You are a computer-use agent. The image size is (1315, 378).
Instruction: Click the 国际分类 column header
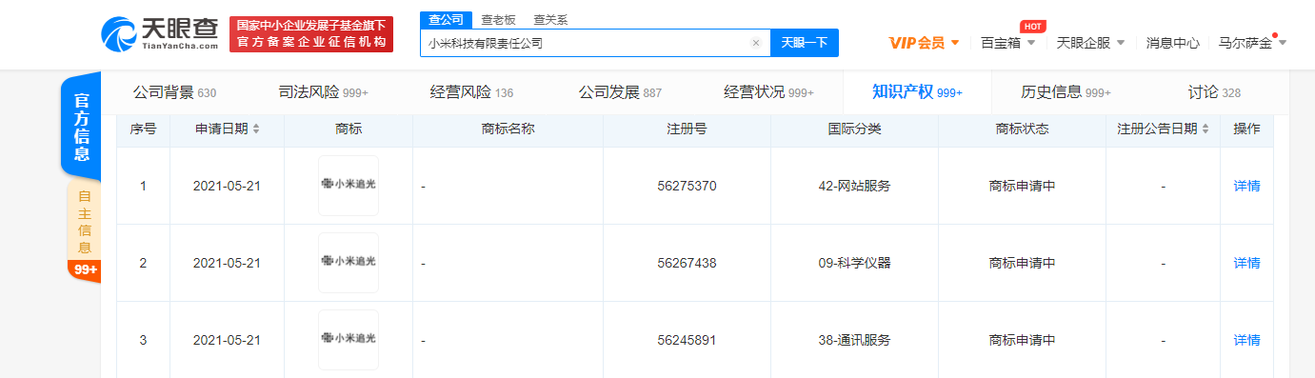pos(854,129)
